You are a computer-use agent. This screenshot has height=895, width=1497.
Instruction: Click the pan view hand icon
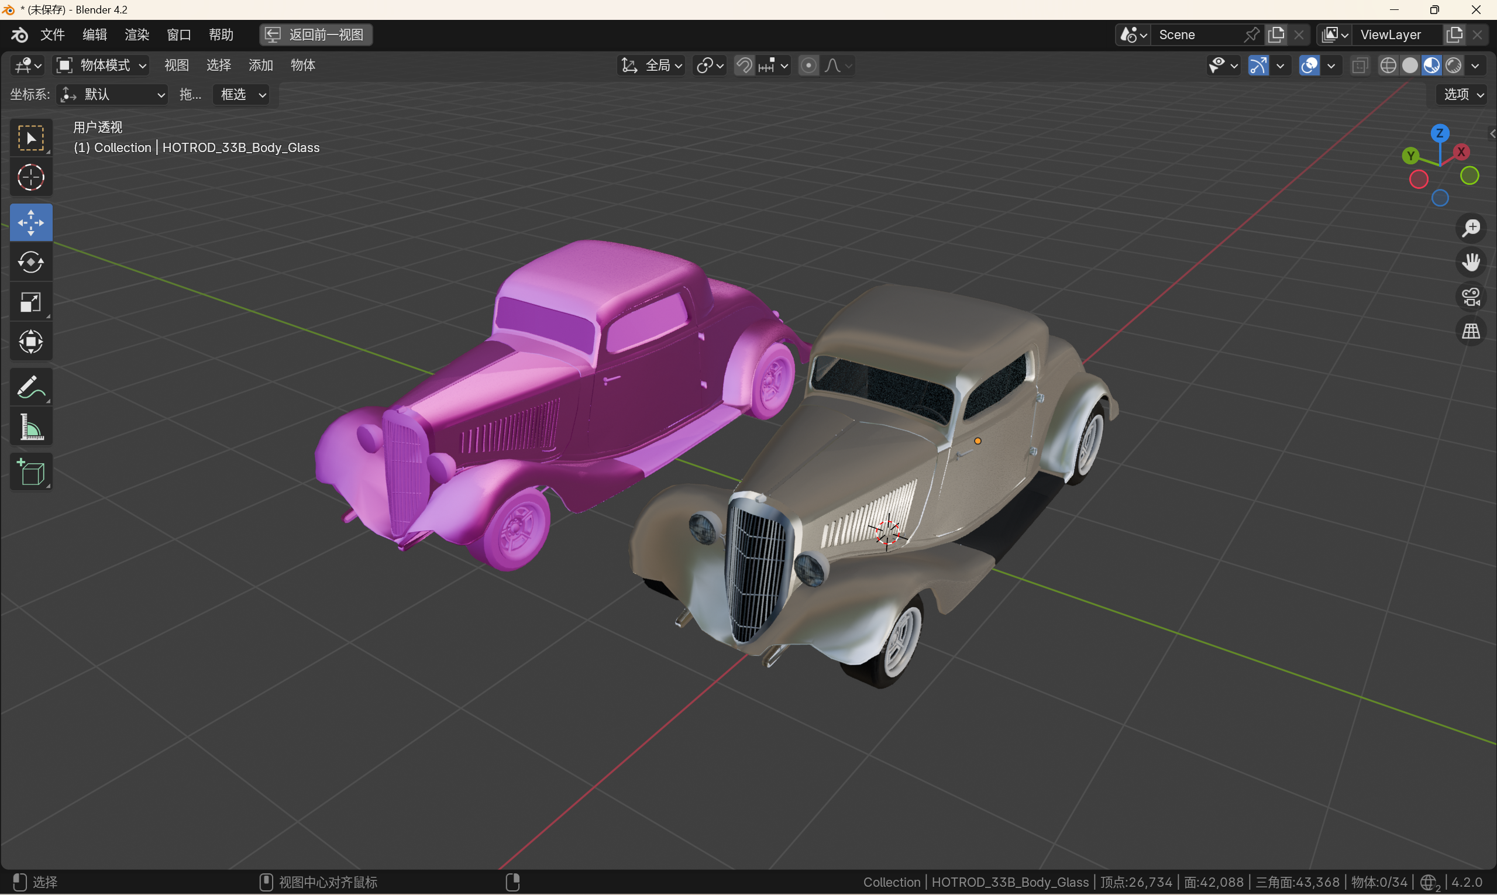tap(1471, 262)
